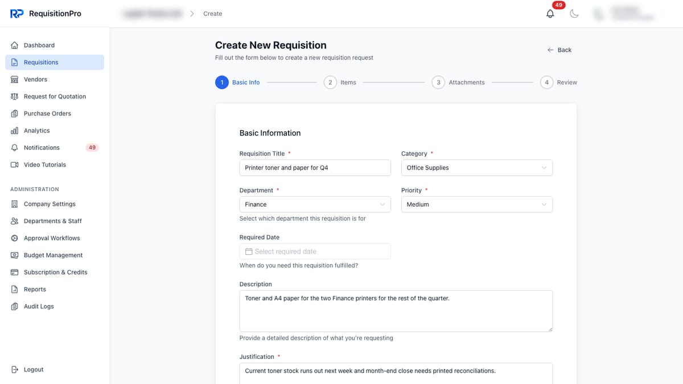This screenshot has height=384, width=683.
Task: Open the Category dropdown showing Office Supplies
Action: (x=477, y=168)
